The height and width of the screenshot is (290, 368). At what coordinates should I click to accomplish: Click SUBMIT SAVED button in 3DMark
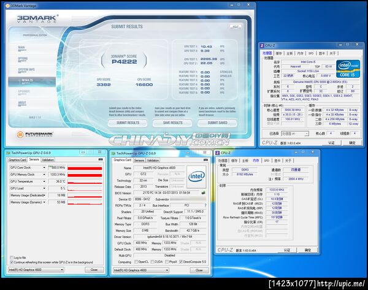(217, 123)
